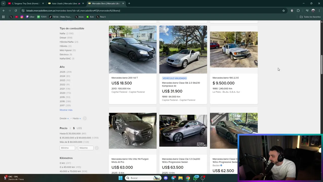Open Mercedes-benz 200 1.6 T listing title
The height and width of the screenshot is (182, 323).
pyautogui.click(x=125, y=78)
